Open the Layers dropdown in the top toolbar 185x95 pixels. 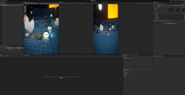coord(176,1)
